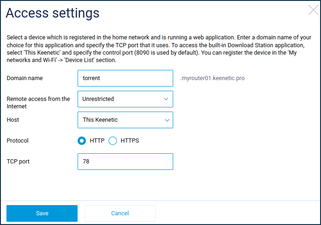Click the .myrouter01.keenetic.pro suffix text
321x225 pixels.
[212, 78]
